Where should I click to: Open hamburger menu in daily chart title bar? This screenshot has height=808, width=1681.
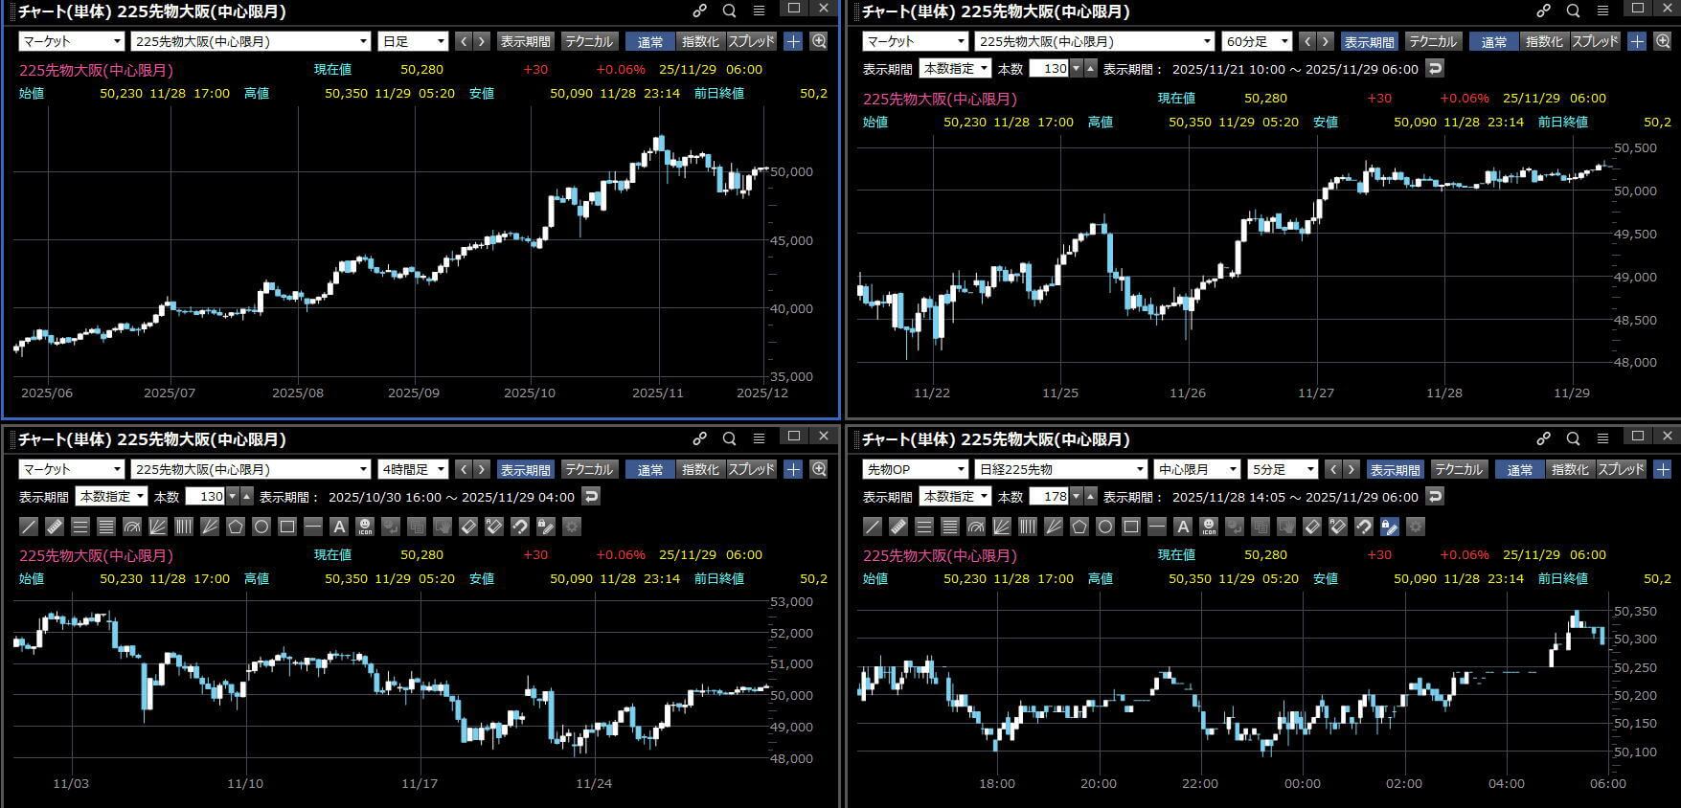click(x=759, y=11)
